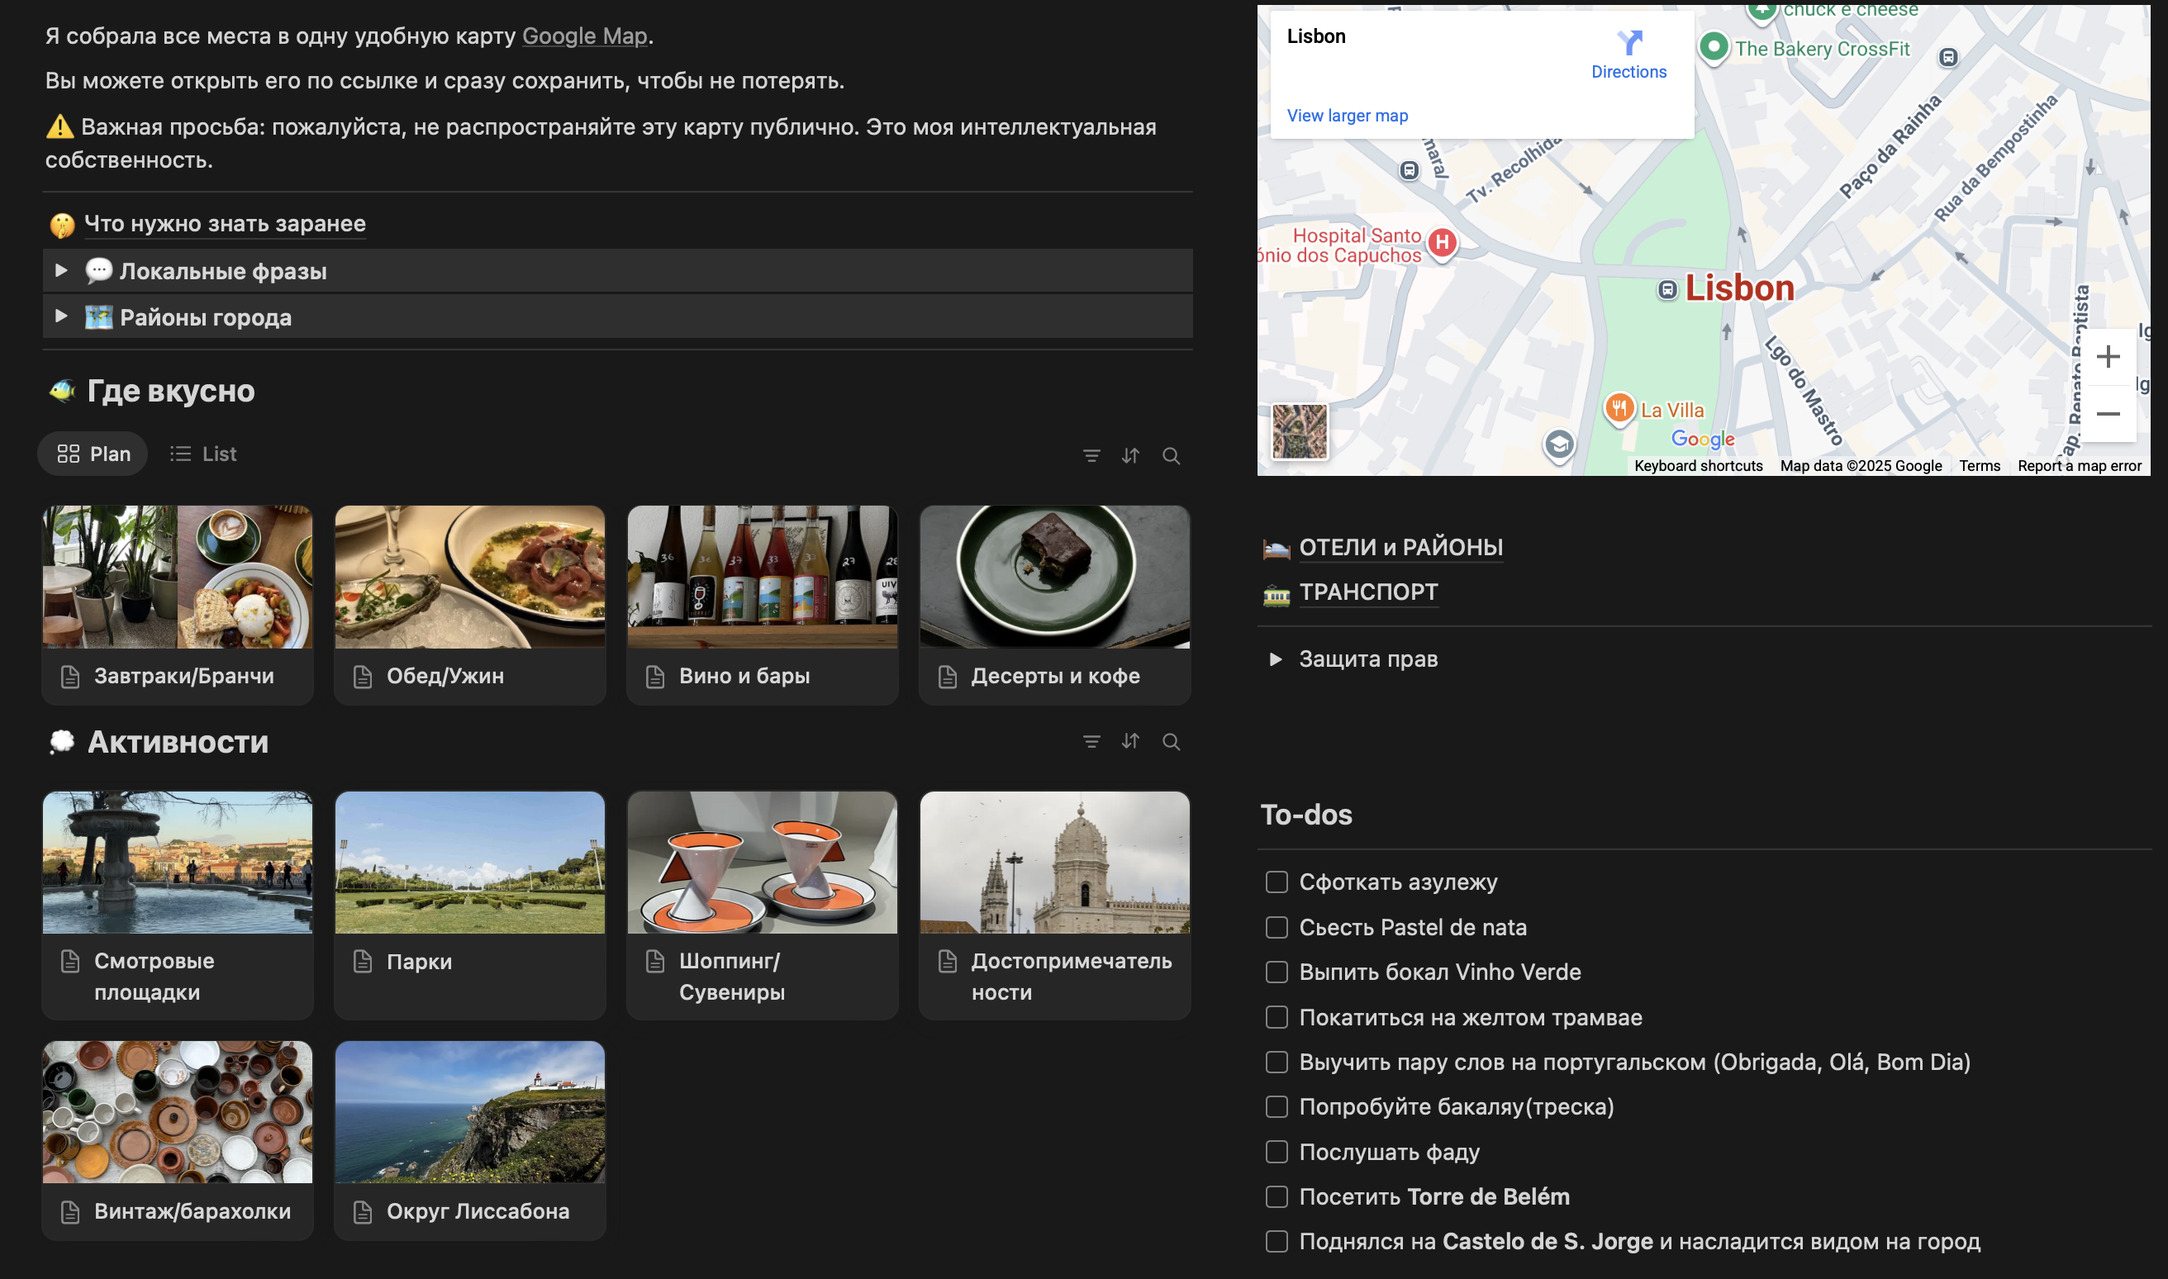Expand the Районы города section

(61, 316)
